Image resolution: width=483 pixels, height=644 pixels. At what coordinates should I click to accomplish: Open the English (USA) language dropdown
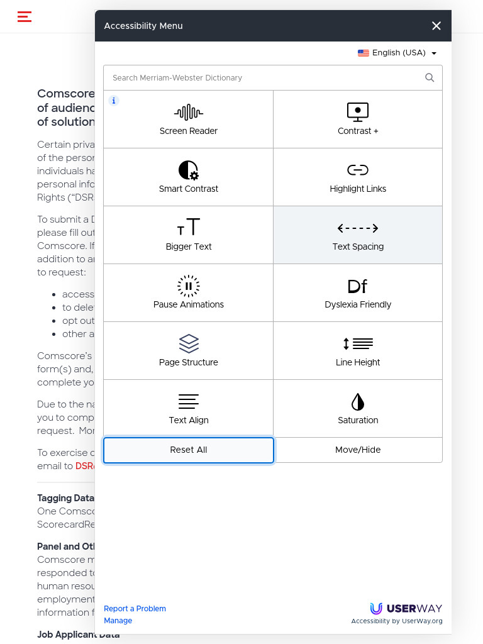[x=397, y=53]
